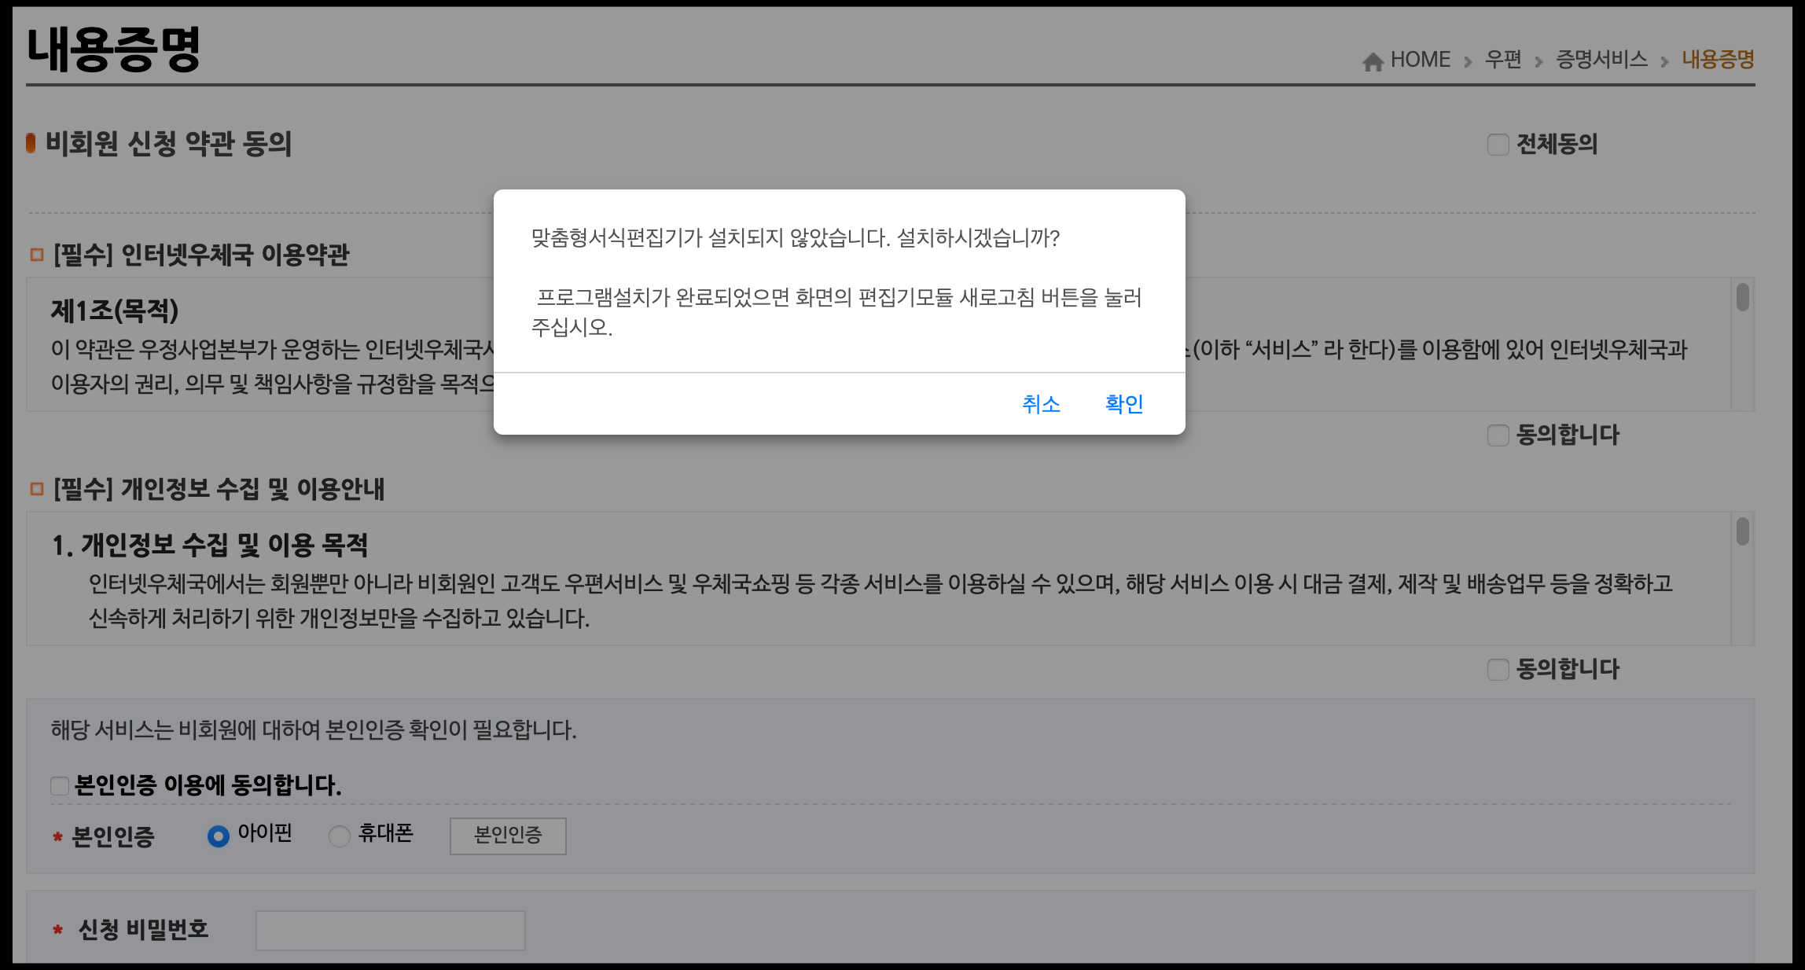Click orange square icon beside 인터넷우체국 이용약관
This screenshot has width=1805, height=970.
(36, 255)
